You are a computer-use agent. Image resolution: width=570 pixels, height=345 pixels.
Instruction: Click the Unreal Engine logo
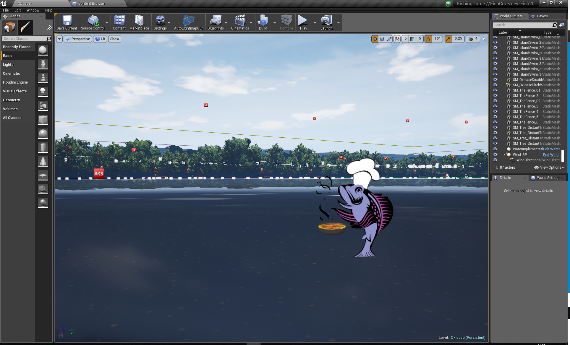pos(4,4)
